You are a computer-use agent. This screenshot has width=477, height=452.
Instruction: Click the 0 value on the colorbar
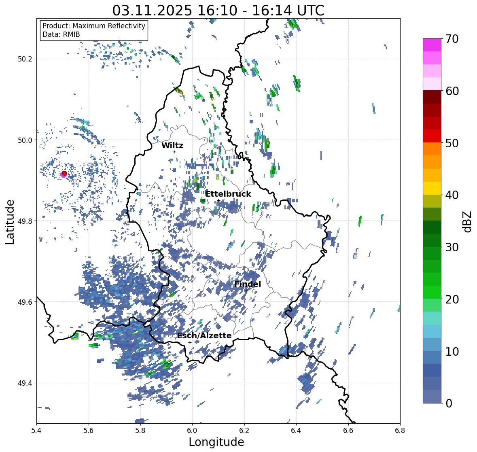click(x=449, y=403)
